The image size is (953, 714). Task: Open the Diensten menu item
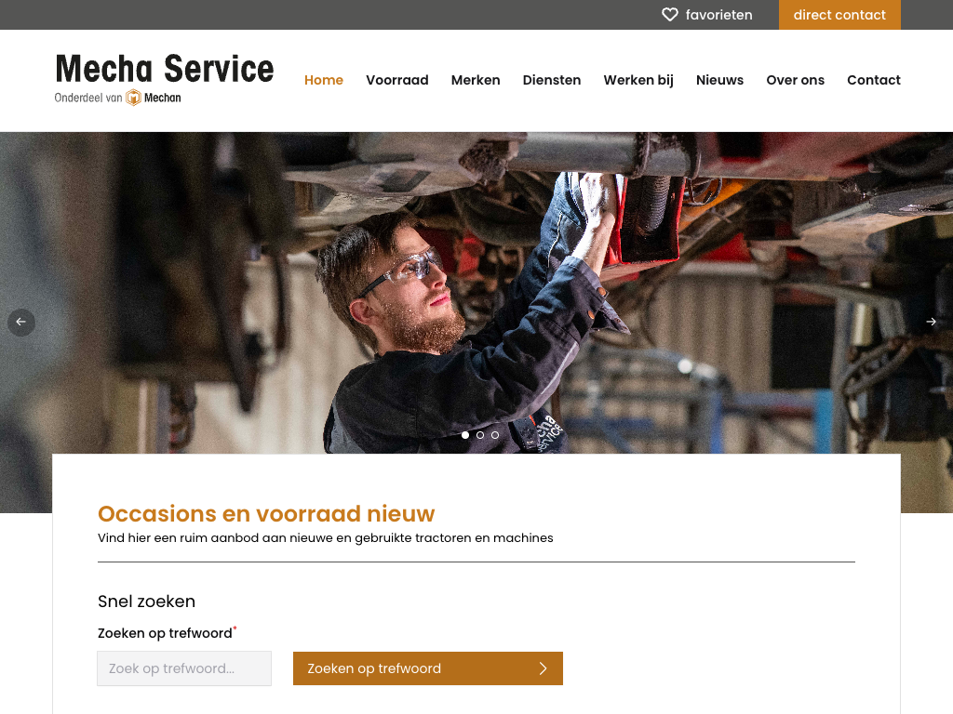tap(552, 80)
